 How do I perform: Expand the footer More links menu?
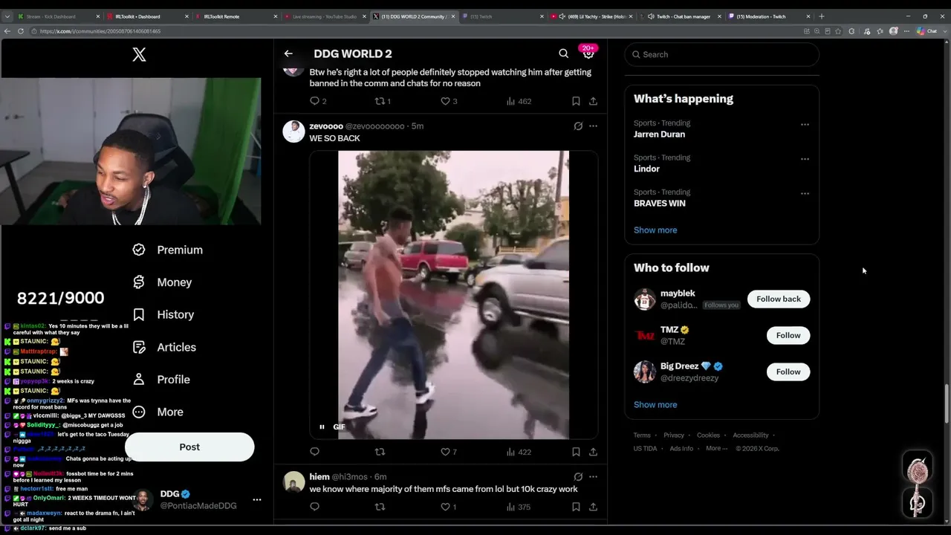(717, 449)
